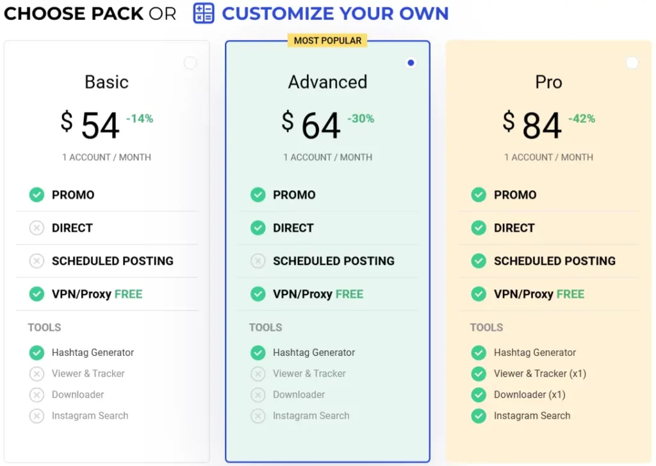Click the selected Advanced plan radio button
656x466 pixels.
411,63
